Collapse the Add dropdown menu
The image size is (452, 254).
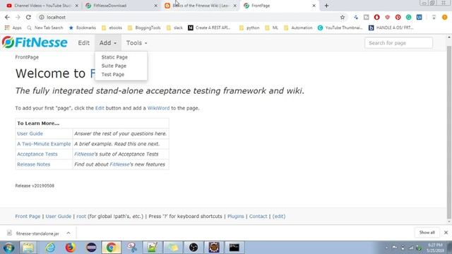click(x=108, y=43)
